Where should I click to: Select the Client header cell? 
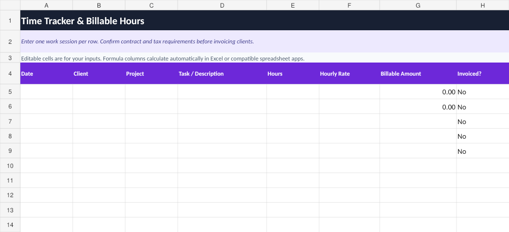(x=99, y=74)
